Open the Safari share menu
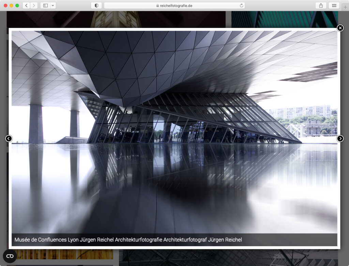The image size is (349, 266). [321, 5]
